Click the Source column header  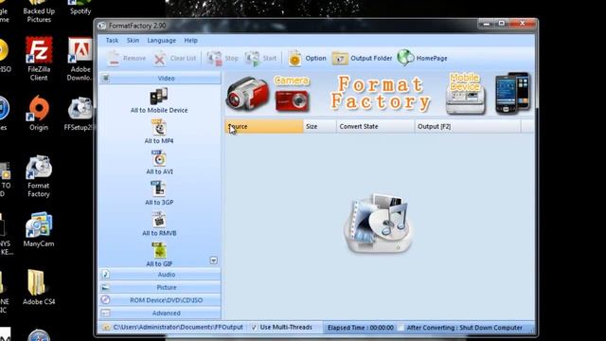[264, 126]
